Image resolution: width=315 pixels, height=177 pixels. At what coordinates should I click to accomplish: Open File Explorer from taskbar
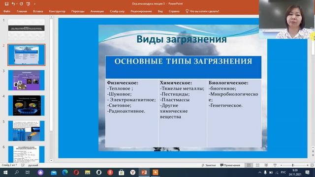tap(88, 173)
